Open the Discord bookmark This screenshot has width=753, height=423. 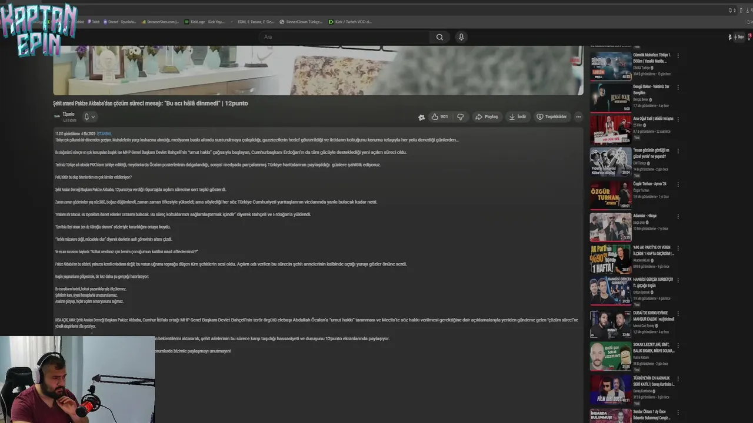tap(119, 22)
